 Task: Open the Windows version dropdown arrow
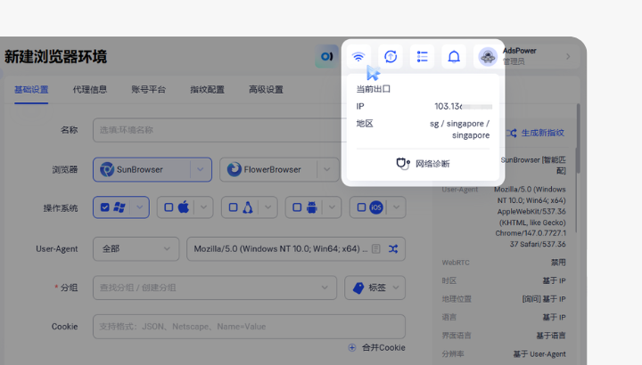pos(140,207)
